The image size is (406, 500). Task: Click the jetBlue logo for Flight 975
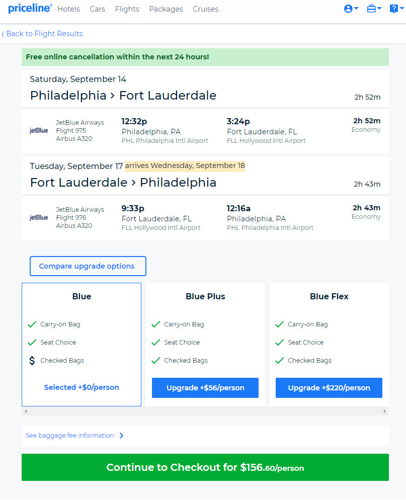tap(39, 130)
